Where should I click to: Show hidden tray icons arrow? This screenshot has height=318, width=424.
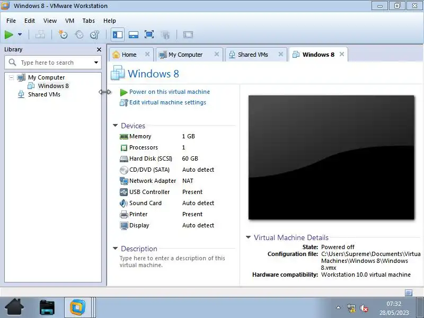point(338,307)
